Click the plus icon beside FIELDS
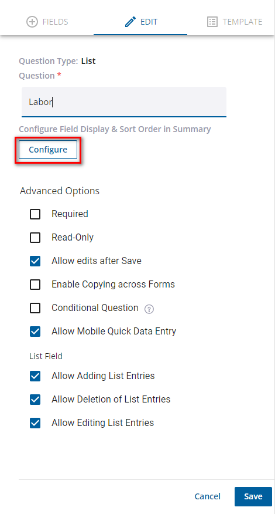Image resolution: width=275 pixels, height=514 pixels. pos(32,22)
